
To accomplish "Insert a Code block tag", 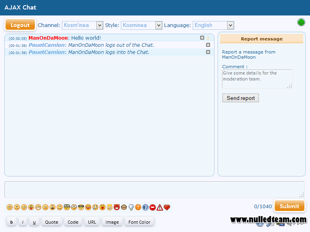I will 73,222.
